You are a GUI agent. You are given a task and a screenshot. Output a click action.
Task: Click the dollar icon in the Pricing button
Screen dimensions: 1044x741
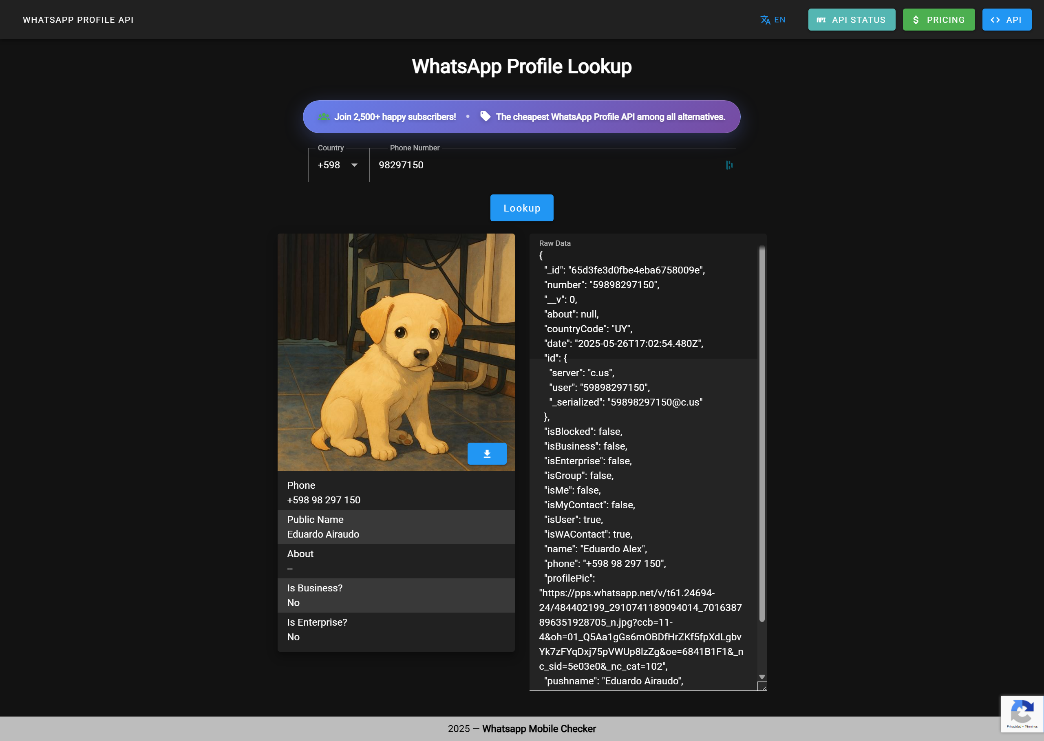tap(915, 20)
